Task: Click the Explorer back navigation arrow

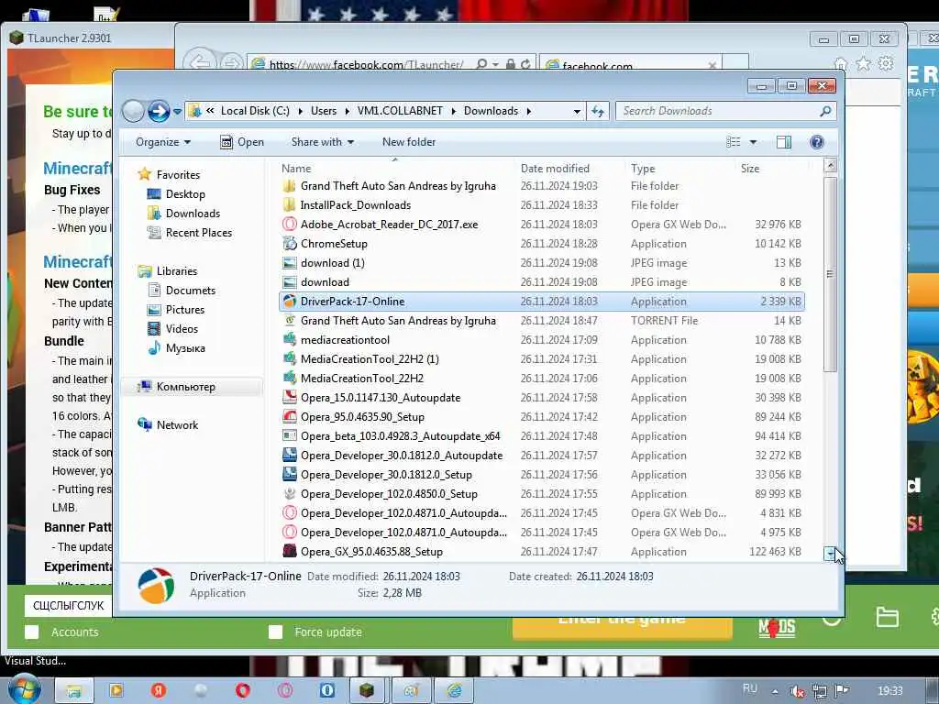Action: [x=133, y=111]
